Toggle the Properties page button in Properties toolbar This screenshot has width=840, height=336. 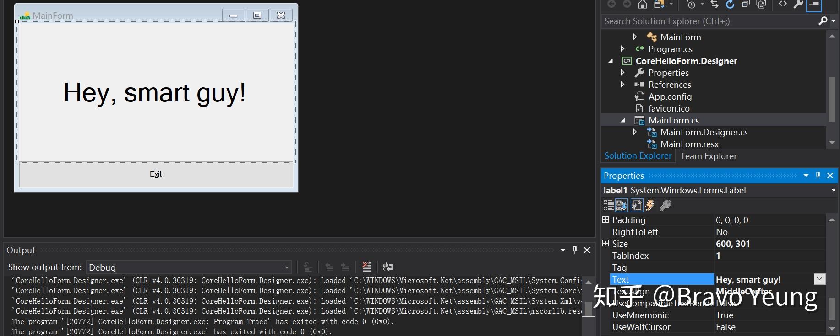[x=637, y=205]
